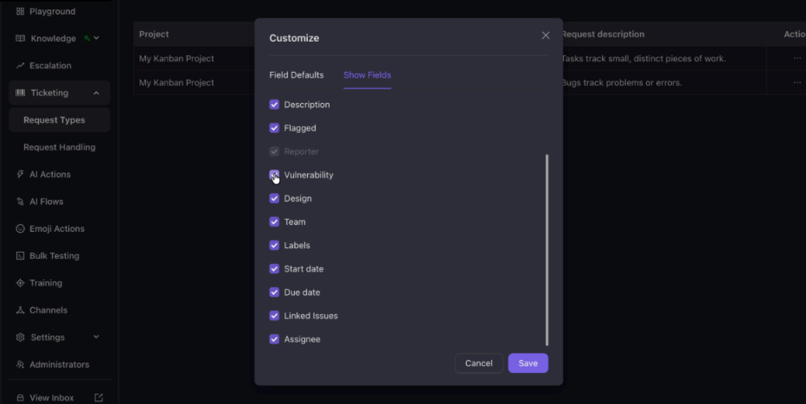The image size is (806, 404).
Task: Click the Knowledge book icon
Action: tap(20, 39)
